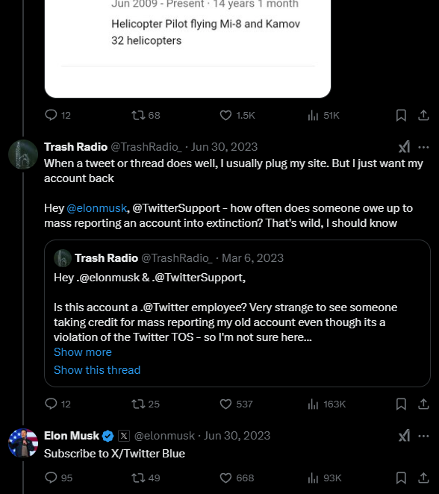Like Trash Radio's tweet with 537 likes

point(236,404)
